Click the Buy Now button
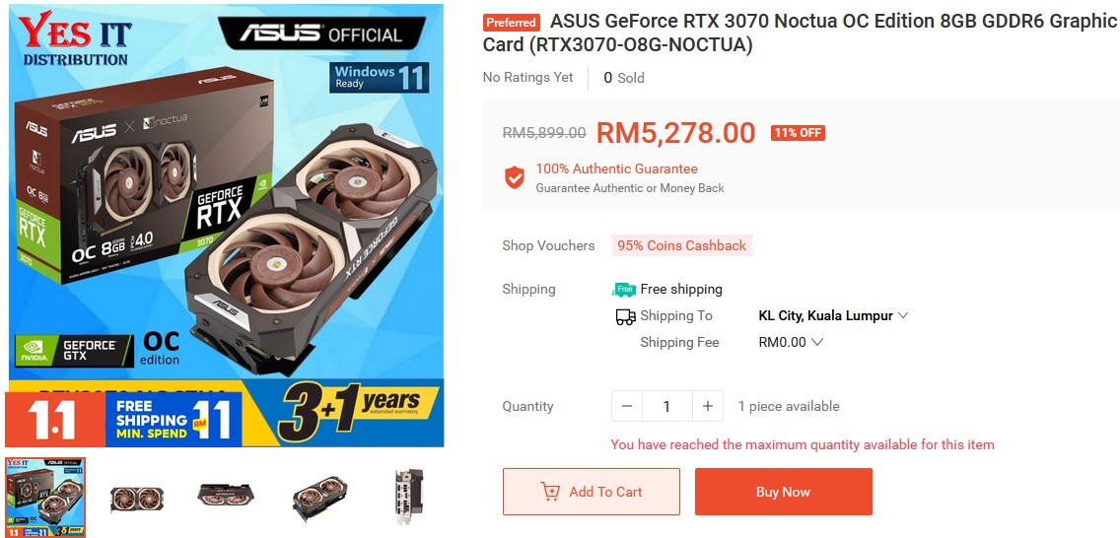The width and height of the screenshot is (1120, 538). (783, 492)
